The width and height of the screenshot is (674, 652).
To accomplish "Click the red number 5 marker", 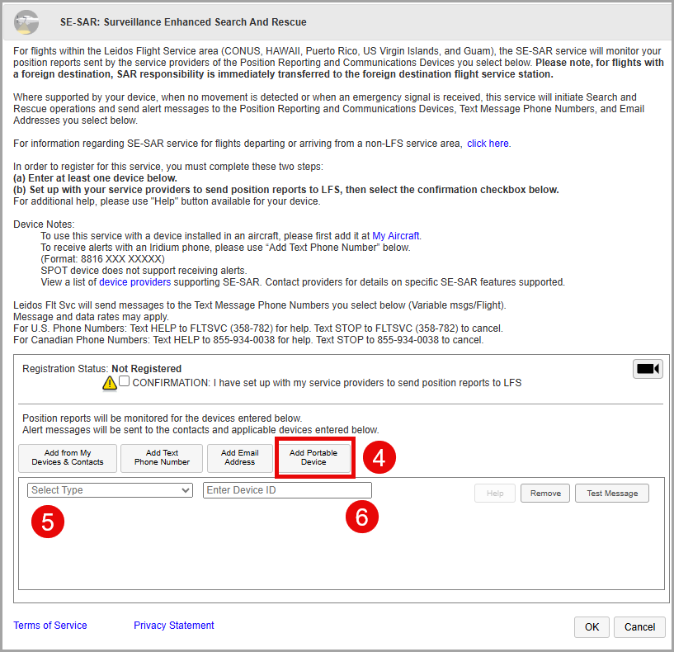I will (x=47, y=522).
